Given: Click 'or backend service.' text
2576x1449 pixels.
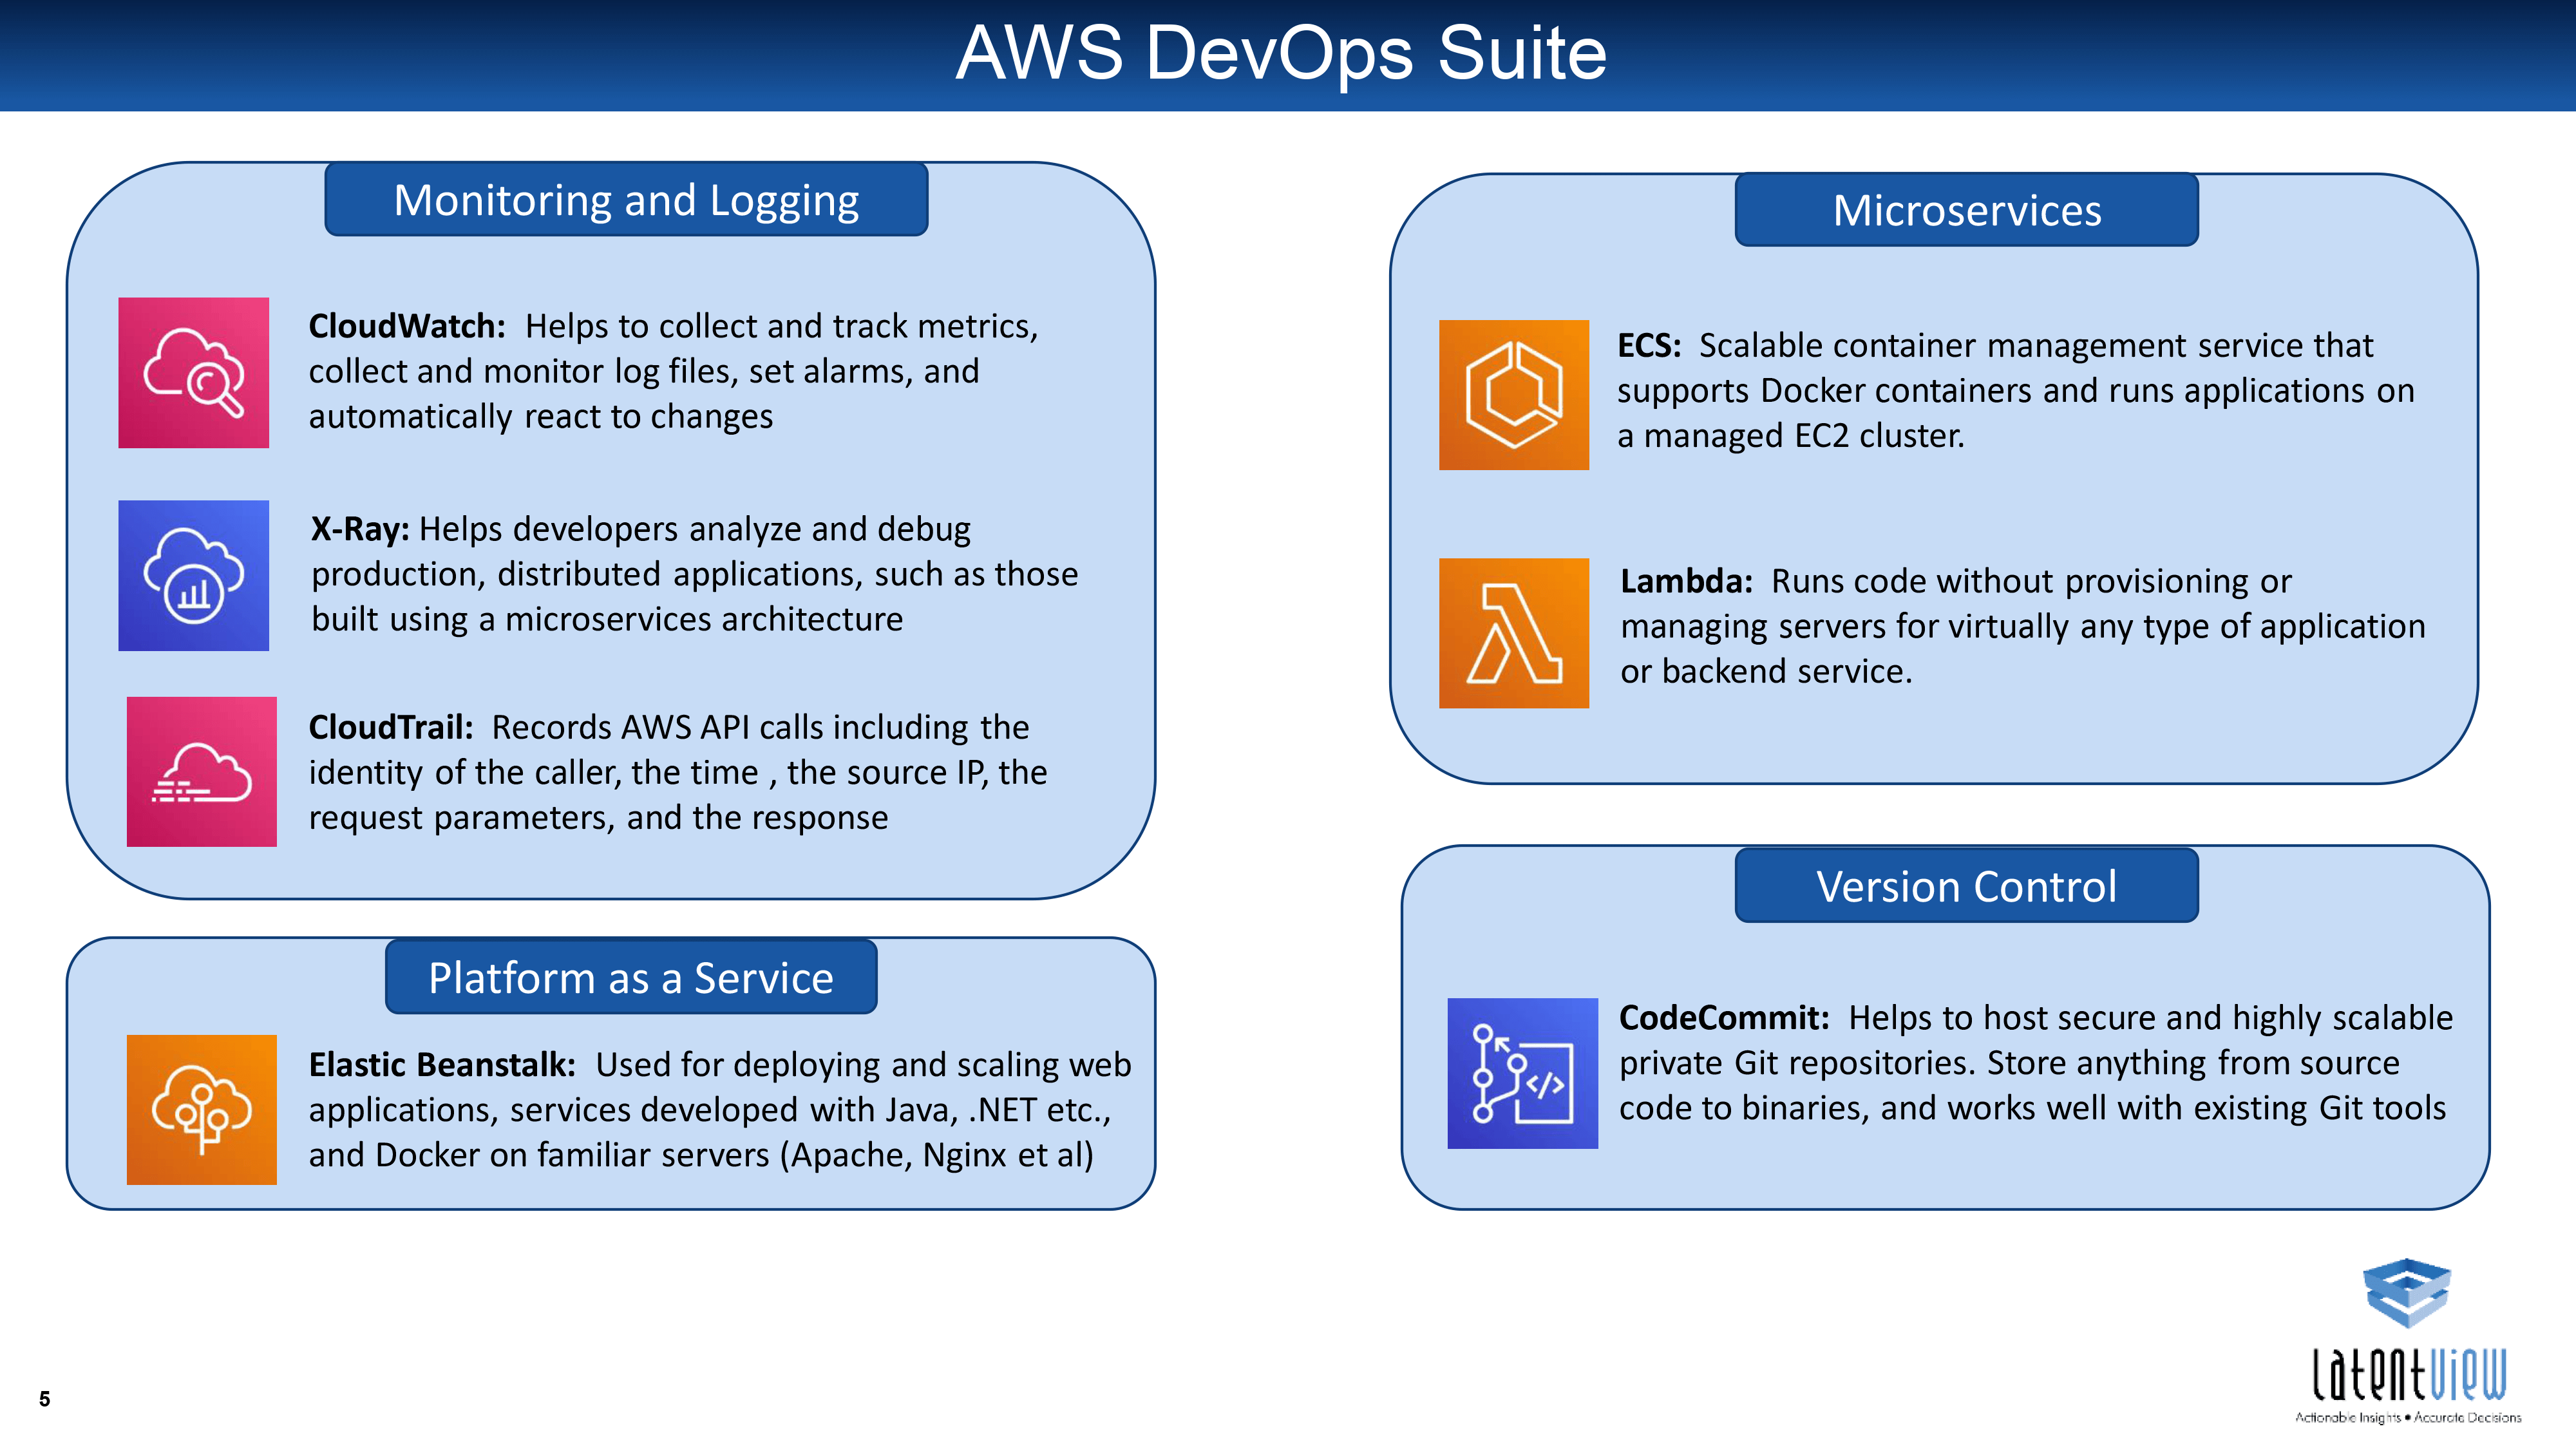Looking at the screenshot, I should 1766,671.
